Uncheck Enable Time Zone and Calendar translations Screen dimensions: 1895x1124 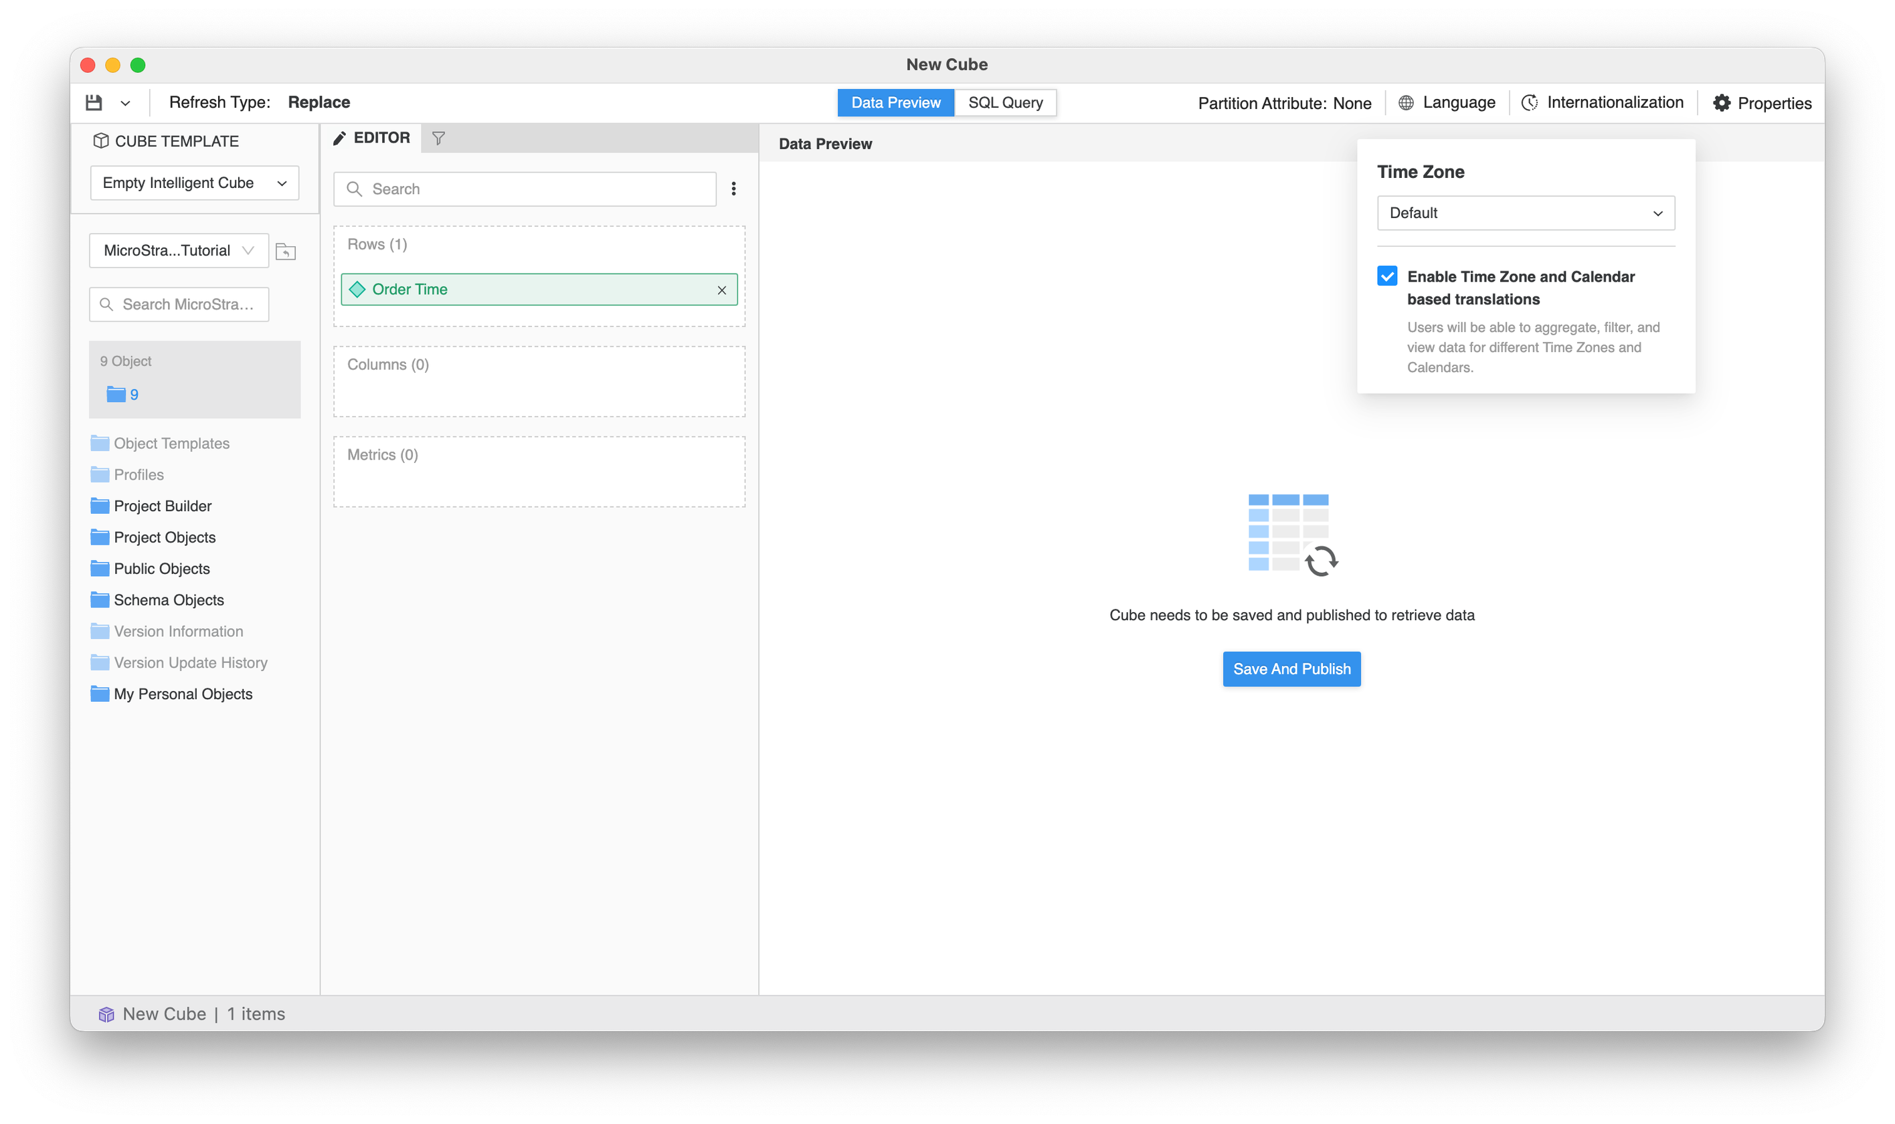click(x=1386, y=276)
